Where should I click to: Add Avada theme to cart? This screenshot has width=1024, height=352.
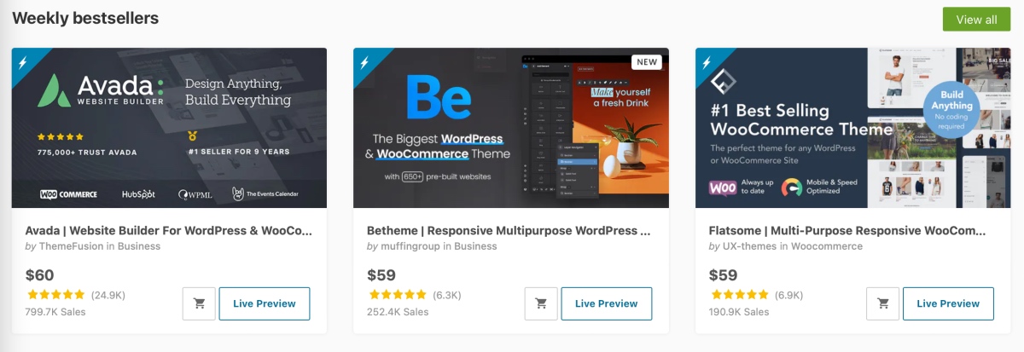tap(199, 303)
